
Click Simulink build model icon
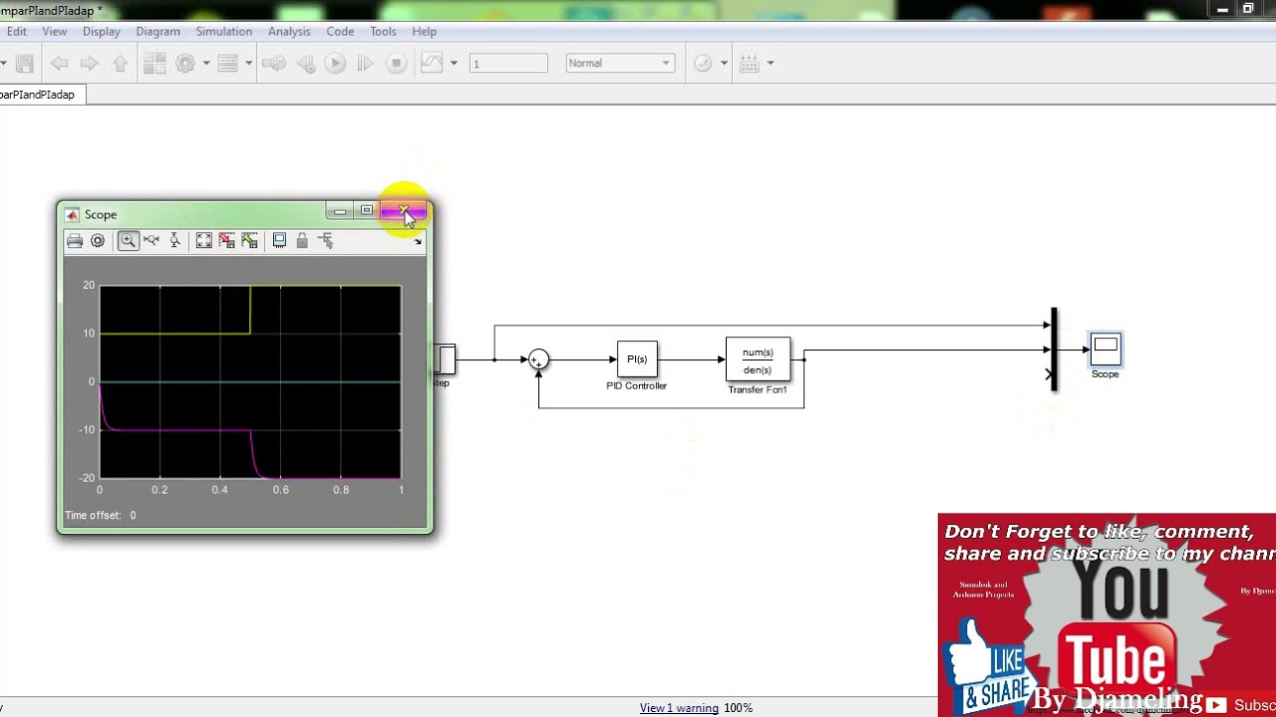[x=750, y=63]
